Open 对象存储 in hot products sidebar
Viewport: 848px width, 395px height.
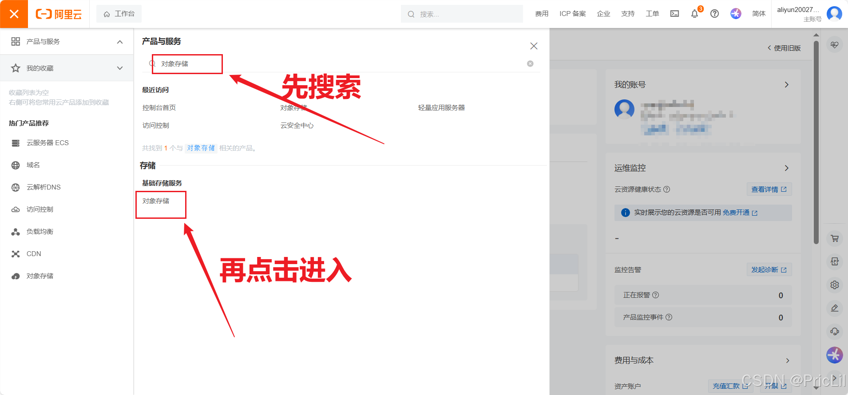tap(40, 276)
